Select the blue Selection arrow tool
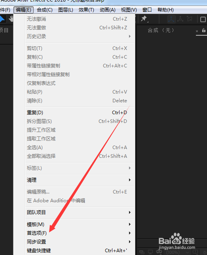The width and height of the screenshot is (207, 255). pyautogui.click(x=2, y=19)
